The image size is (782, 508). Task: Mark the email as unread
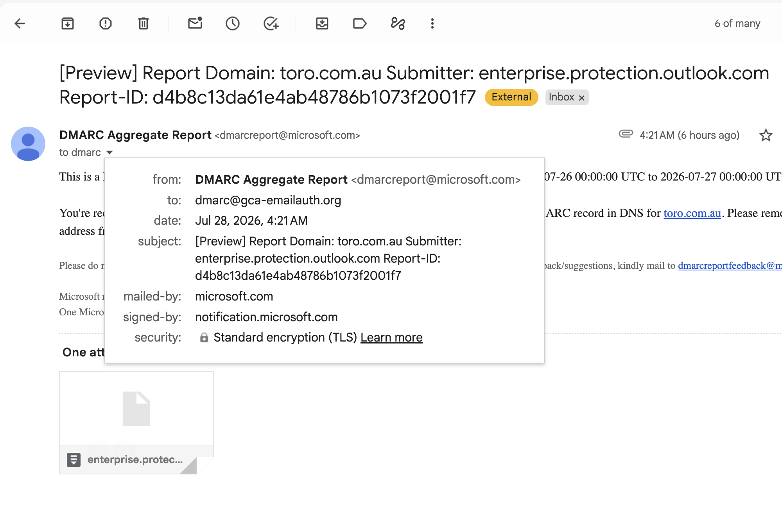click(195, 23)
